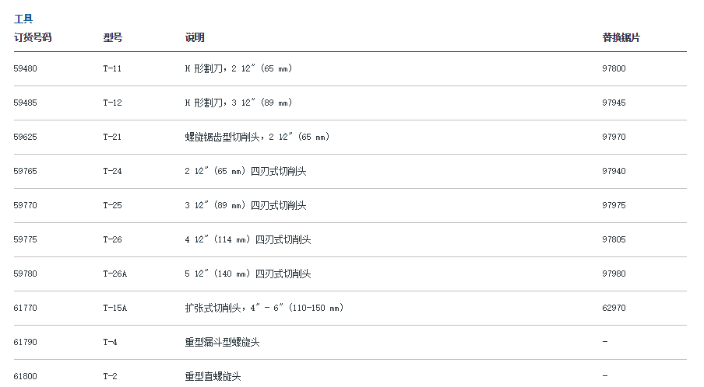Click replacement blade number 62970
Image resolution: width=704 pixels, height=387 pixels.
(614, 308)
